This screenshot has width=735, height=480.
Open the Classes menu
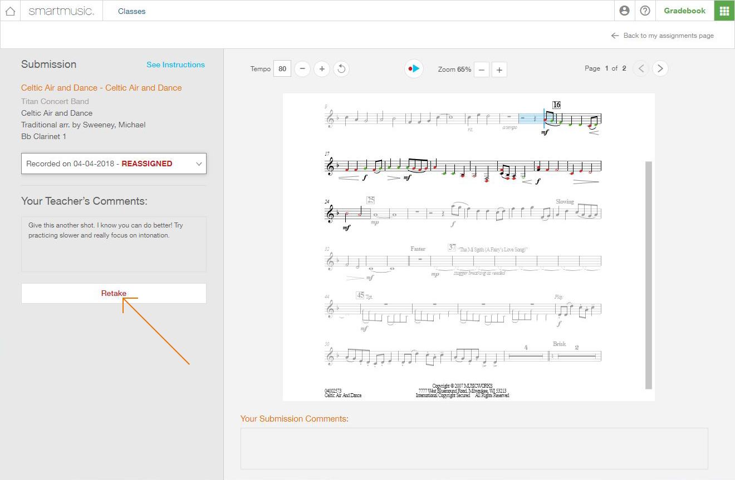point(132,11)
